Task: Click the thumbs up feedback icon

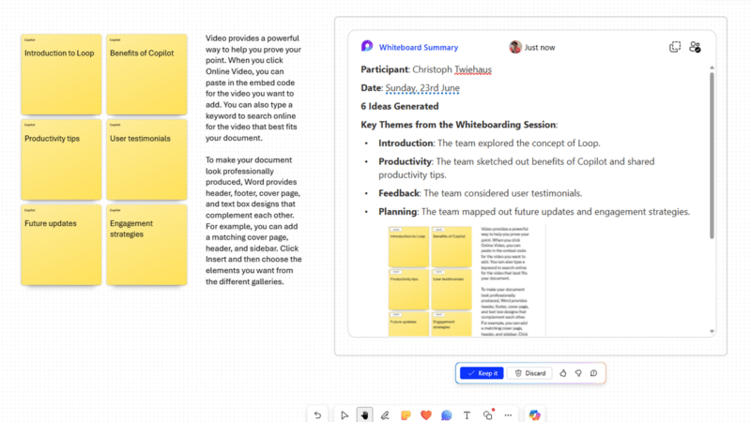Action: pyautogui.click(x=562, y=373)
